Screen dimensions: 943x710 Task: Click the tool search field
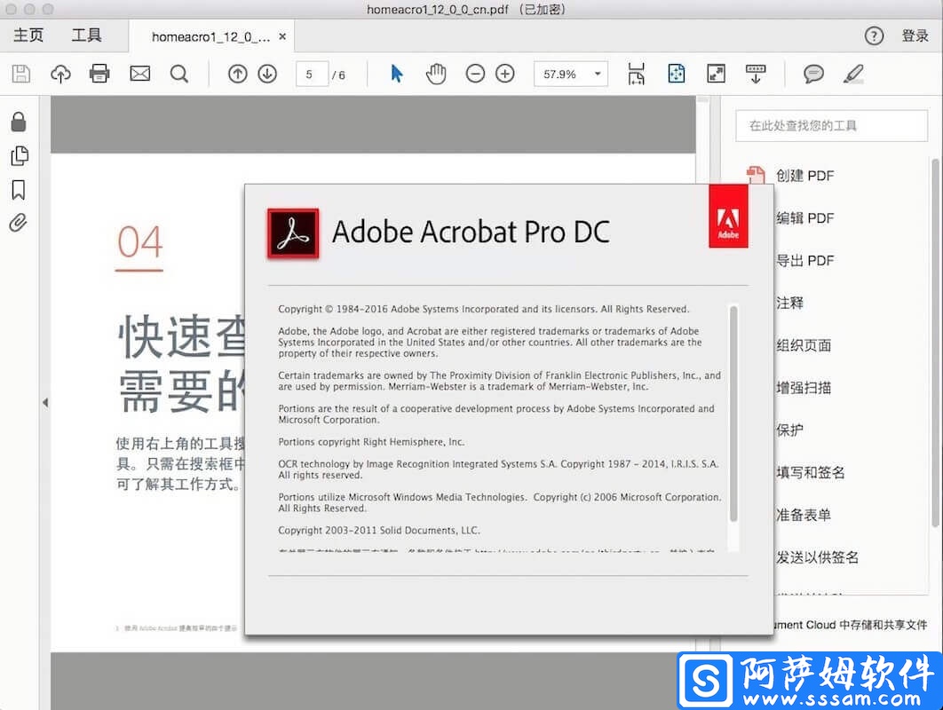(831, 126)
